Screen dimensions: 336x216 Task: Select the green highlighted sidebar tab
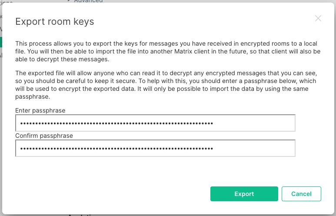pos(1,42)
